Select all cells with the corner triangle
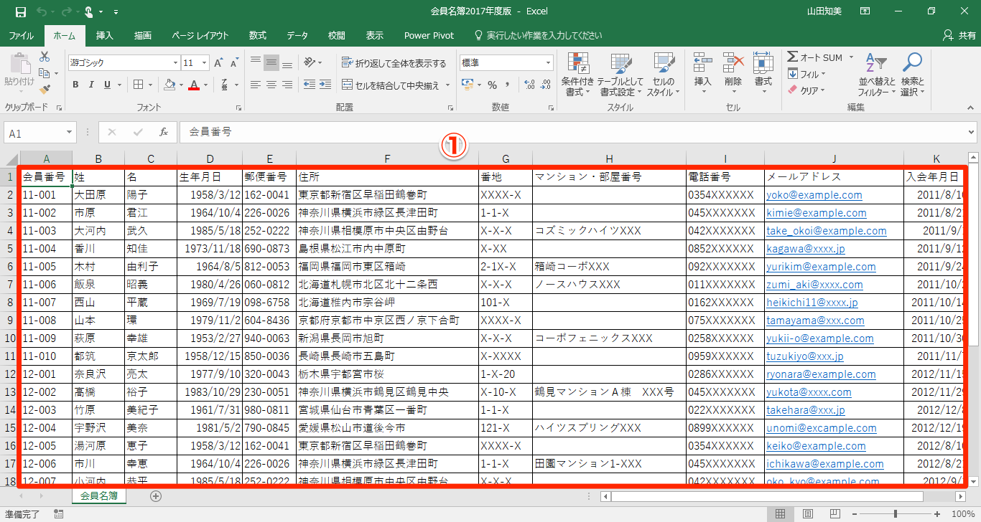Screen dimensions: 981x522 (11, 158)
